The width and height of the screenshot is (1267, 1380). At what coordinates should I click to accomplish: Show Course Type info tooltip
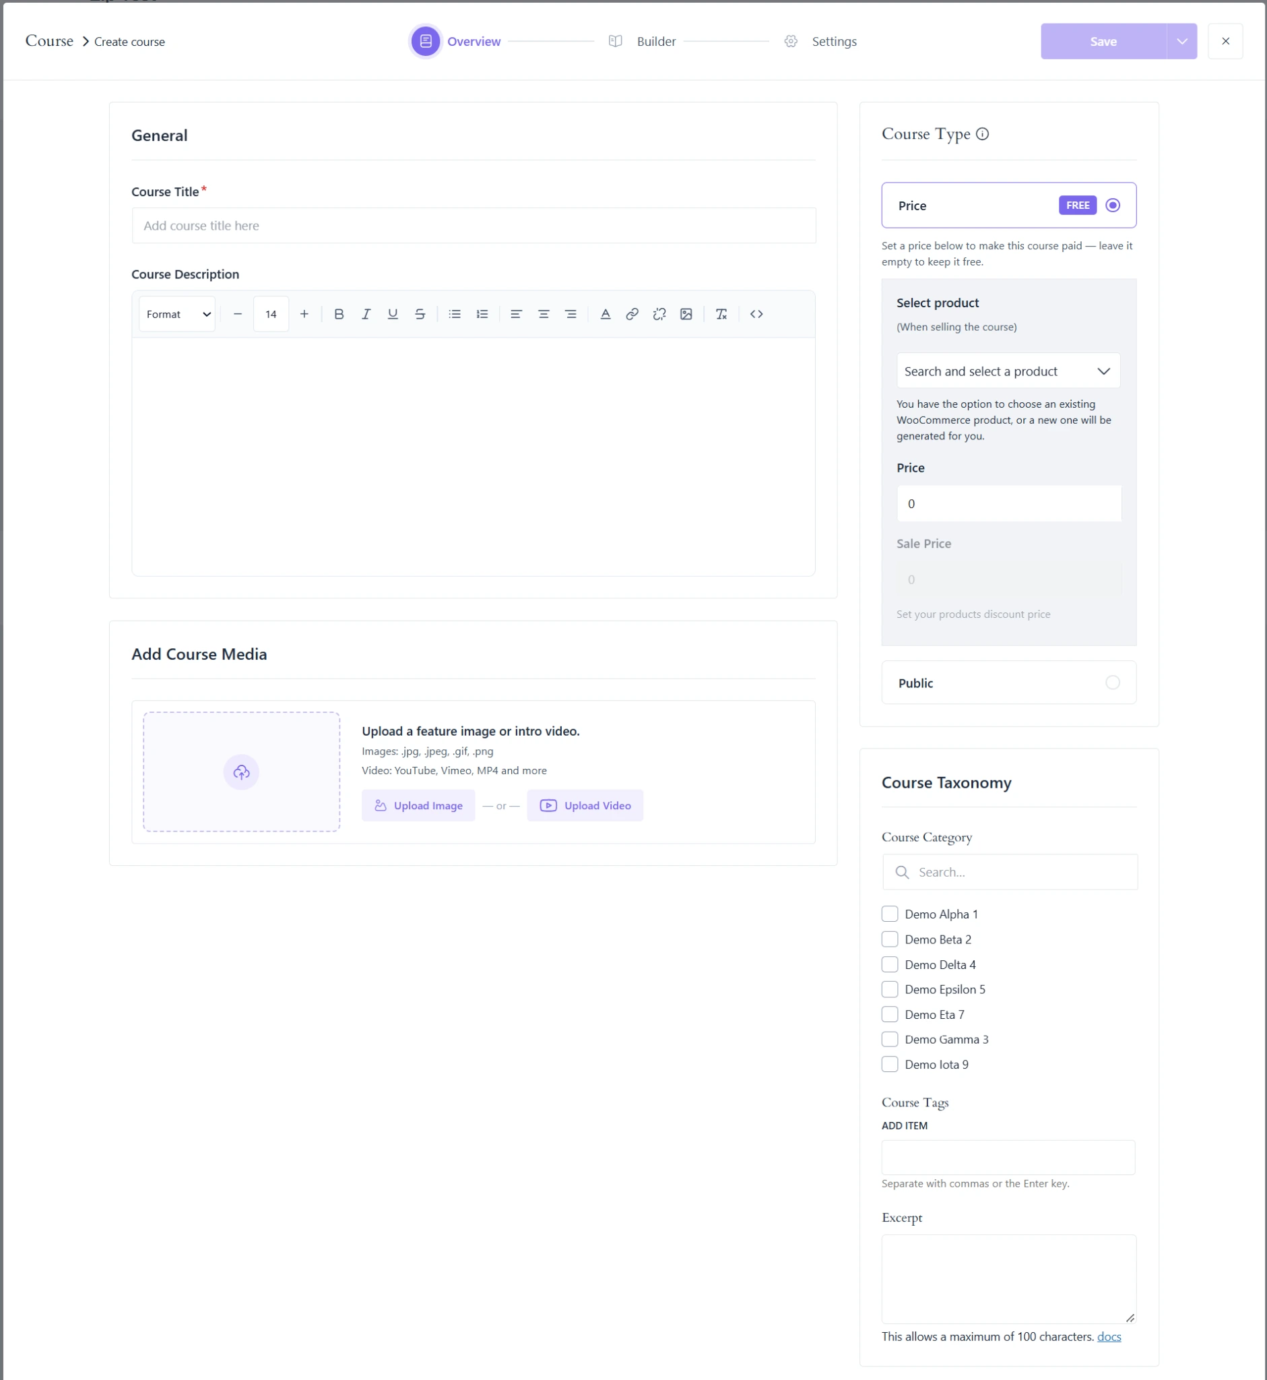pyautogui.click(x=983, y=133)
